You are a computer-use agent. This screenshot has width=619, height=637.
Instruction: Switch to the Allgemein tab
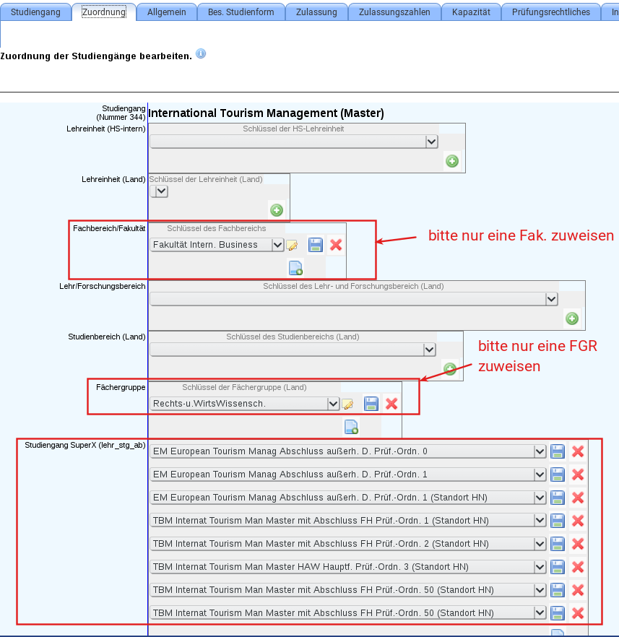pyautogui.click(x=167, y=12)
